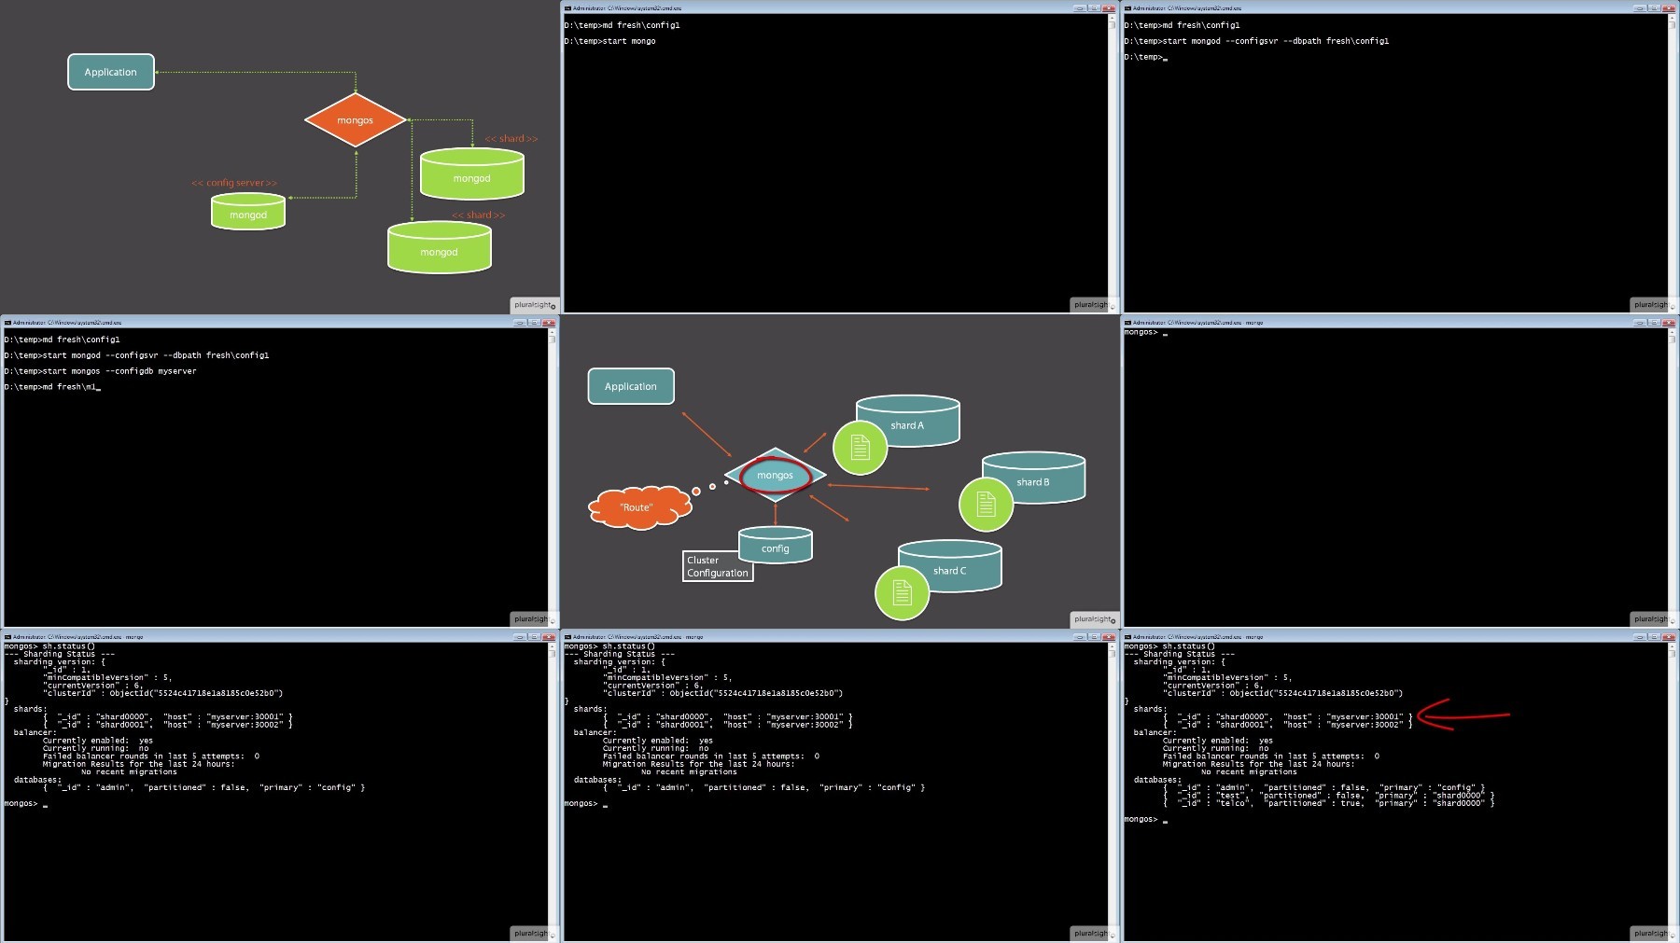The height and width of the screenshot is (943, 1680).
Task: Click the orange "Route" thought cloud
Action: click(640, 506)
